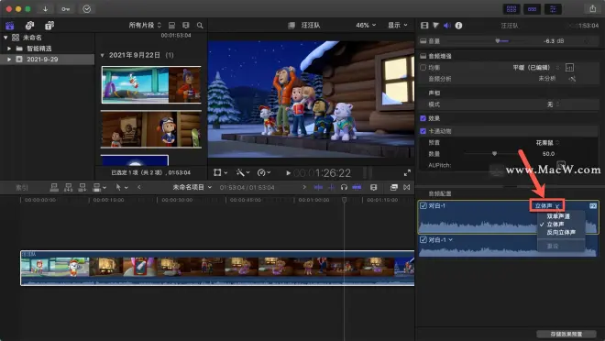This screenshot has height=341, width=605.
Task: Click the browser clip appearance icon
Action: pyautogui.click(x=171, y=25)
